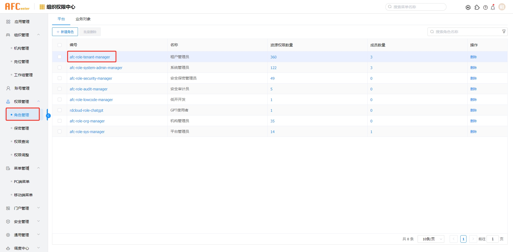Select the checkbox for afc-role-tenant-manager row

[60, 57]
